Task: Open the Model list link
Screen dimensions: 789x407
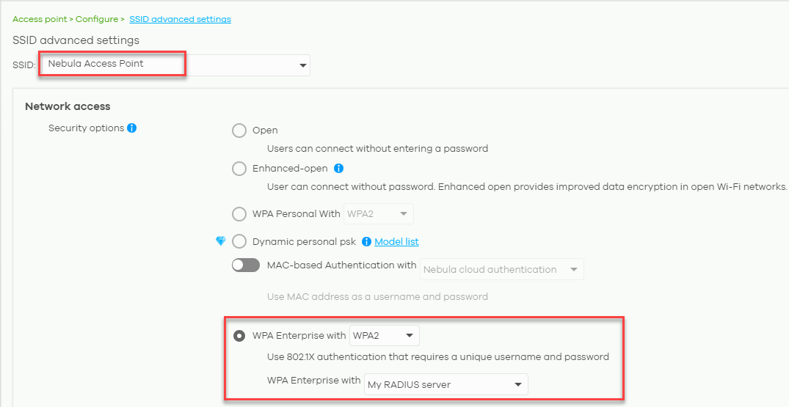Action: coord(396,242)
